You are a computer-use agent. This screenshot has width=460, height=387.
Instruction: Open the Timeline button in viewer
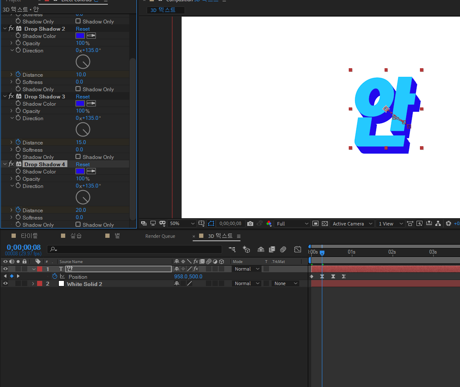point(429,223)
